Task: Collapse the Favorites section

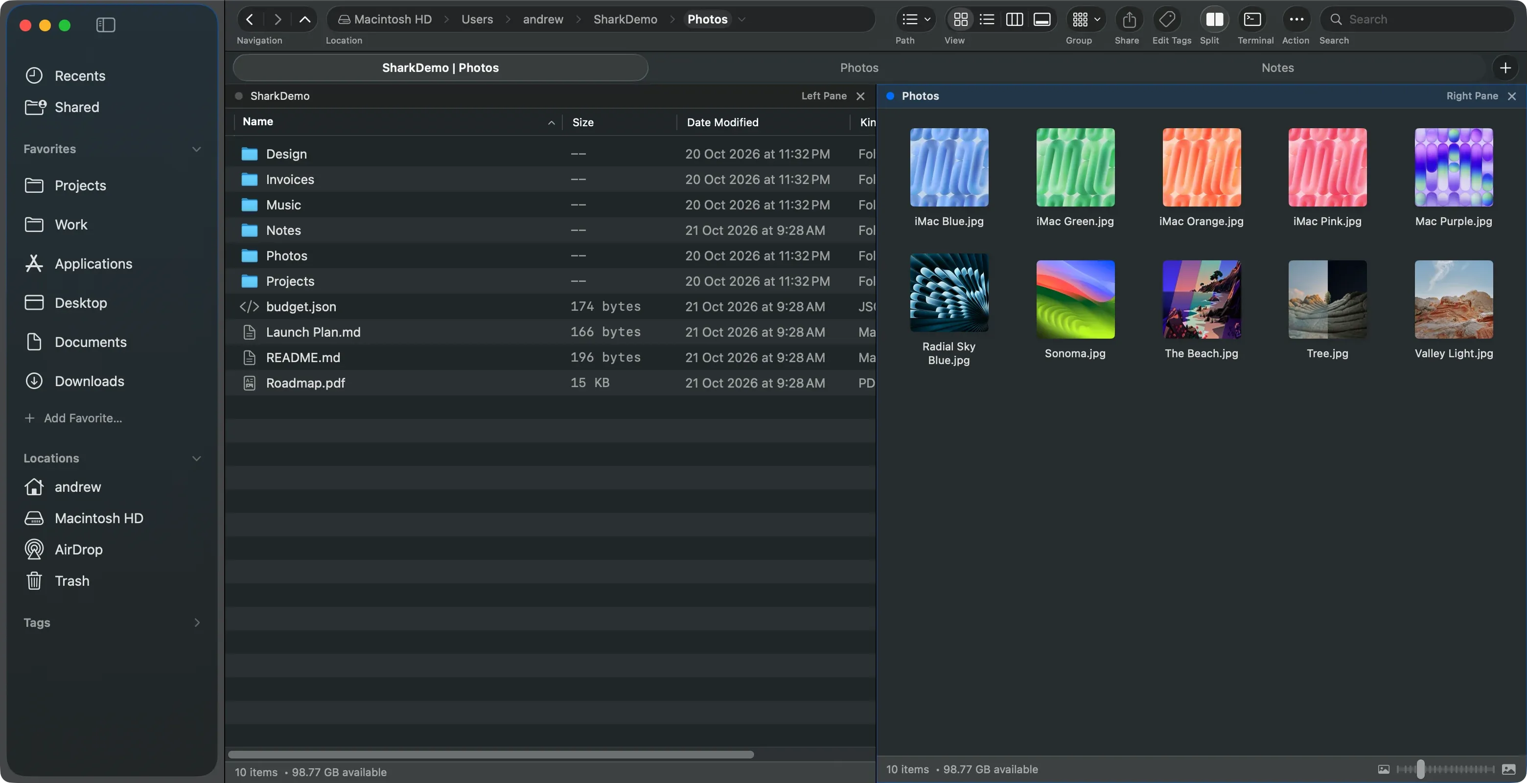Action: click(196, 149)
